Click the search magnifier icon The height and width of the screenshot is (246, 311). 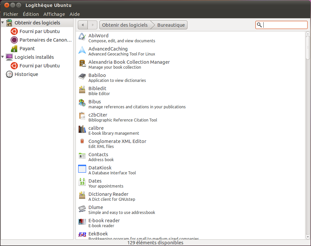click(x=259, y=25)
